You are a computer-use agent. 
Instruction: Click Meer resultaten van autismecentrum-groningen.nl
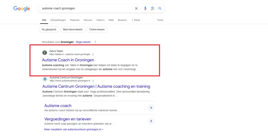point(74,129)
